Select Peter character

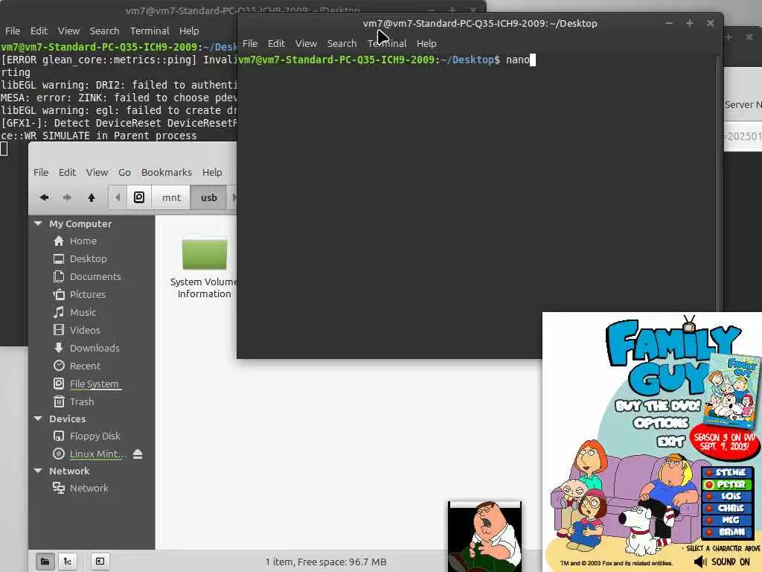tap(727, 484)
